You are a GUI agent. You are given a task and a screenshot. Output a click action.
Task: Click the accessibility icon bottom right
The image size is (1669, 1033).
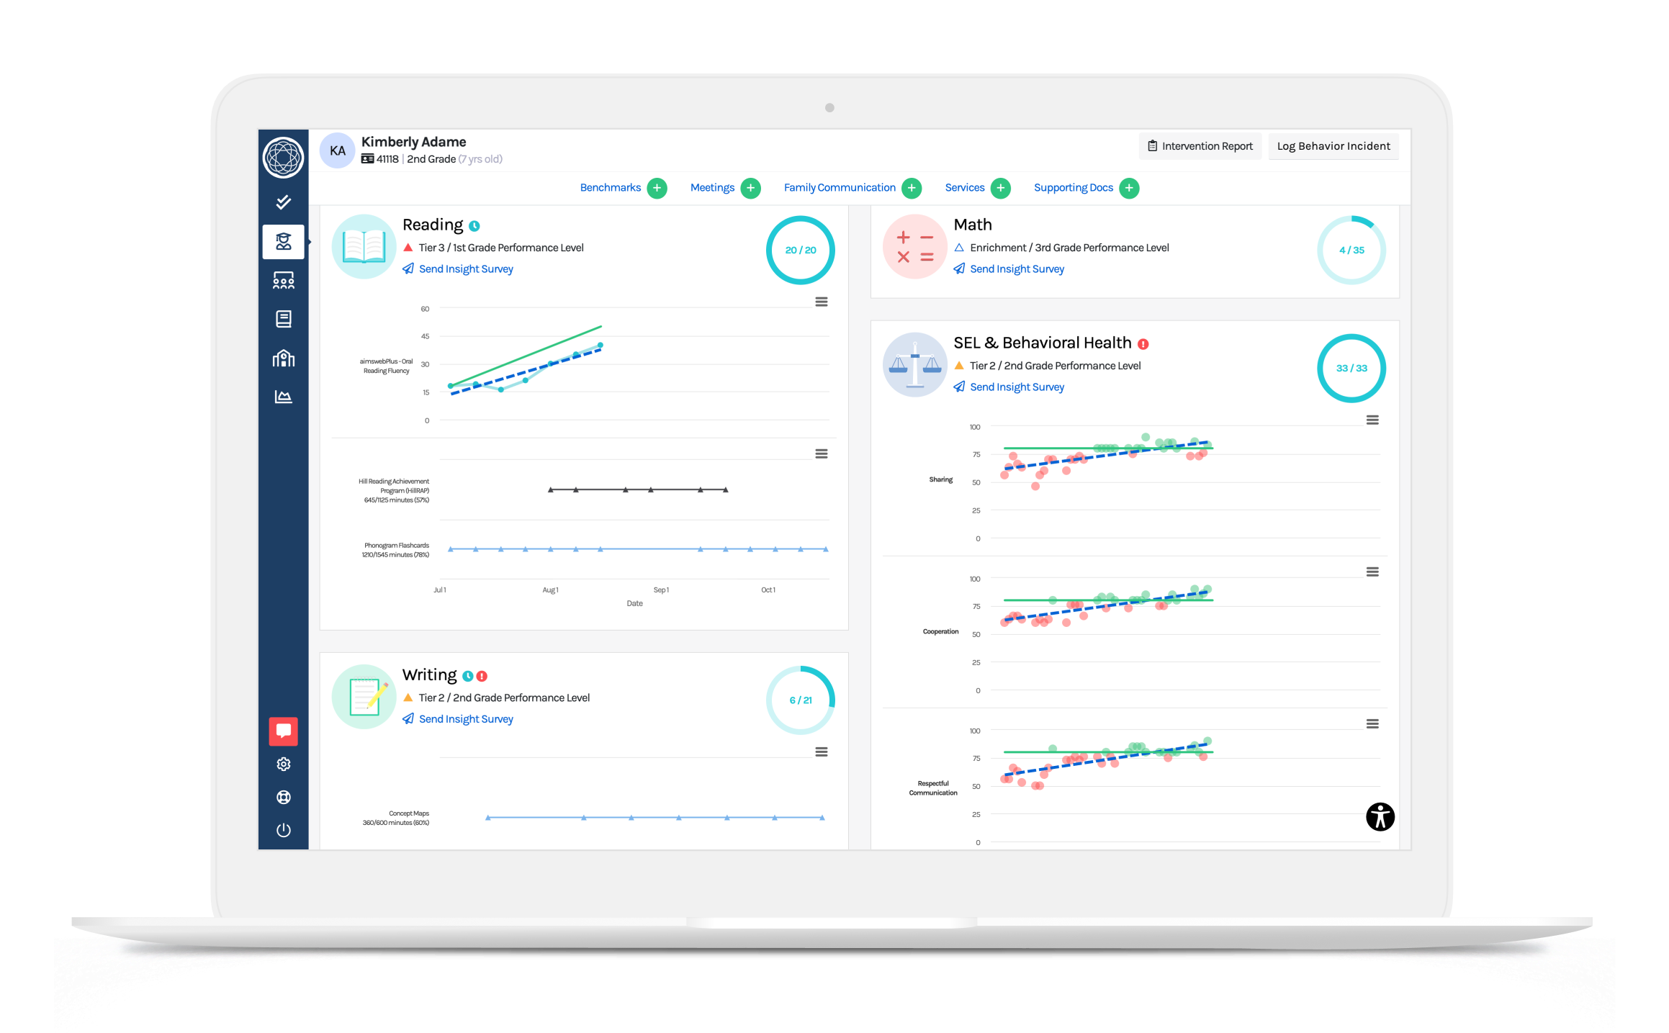click(1380, 816)
